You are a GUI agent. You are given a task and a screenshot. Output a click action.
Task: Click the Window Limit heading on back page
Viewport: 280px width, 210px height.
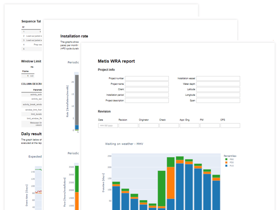pos(31,61)
